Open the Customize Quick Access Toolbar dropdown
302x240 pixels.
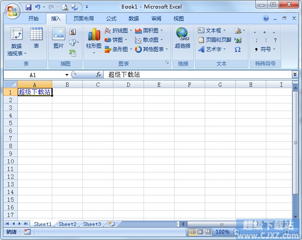click(87, 7)
